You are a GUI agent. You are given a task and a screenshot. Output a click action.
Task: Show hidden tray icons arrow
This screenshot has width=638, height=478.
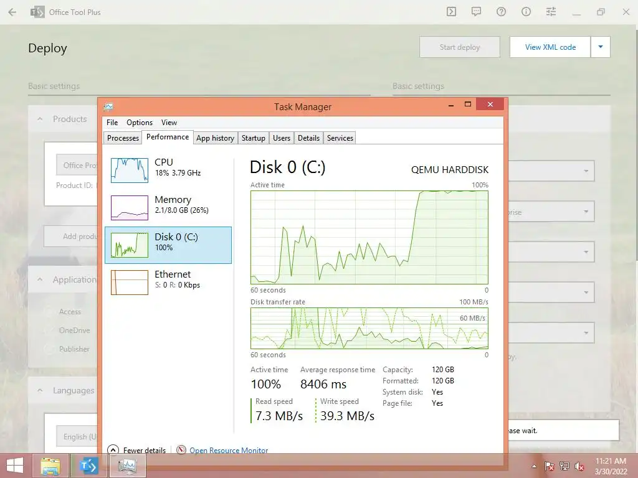[x=534, y=466]
